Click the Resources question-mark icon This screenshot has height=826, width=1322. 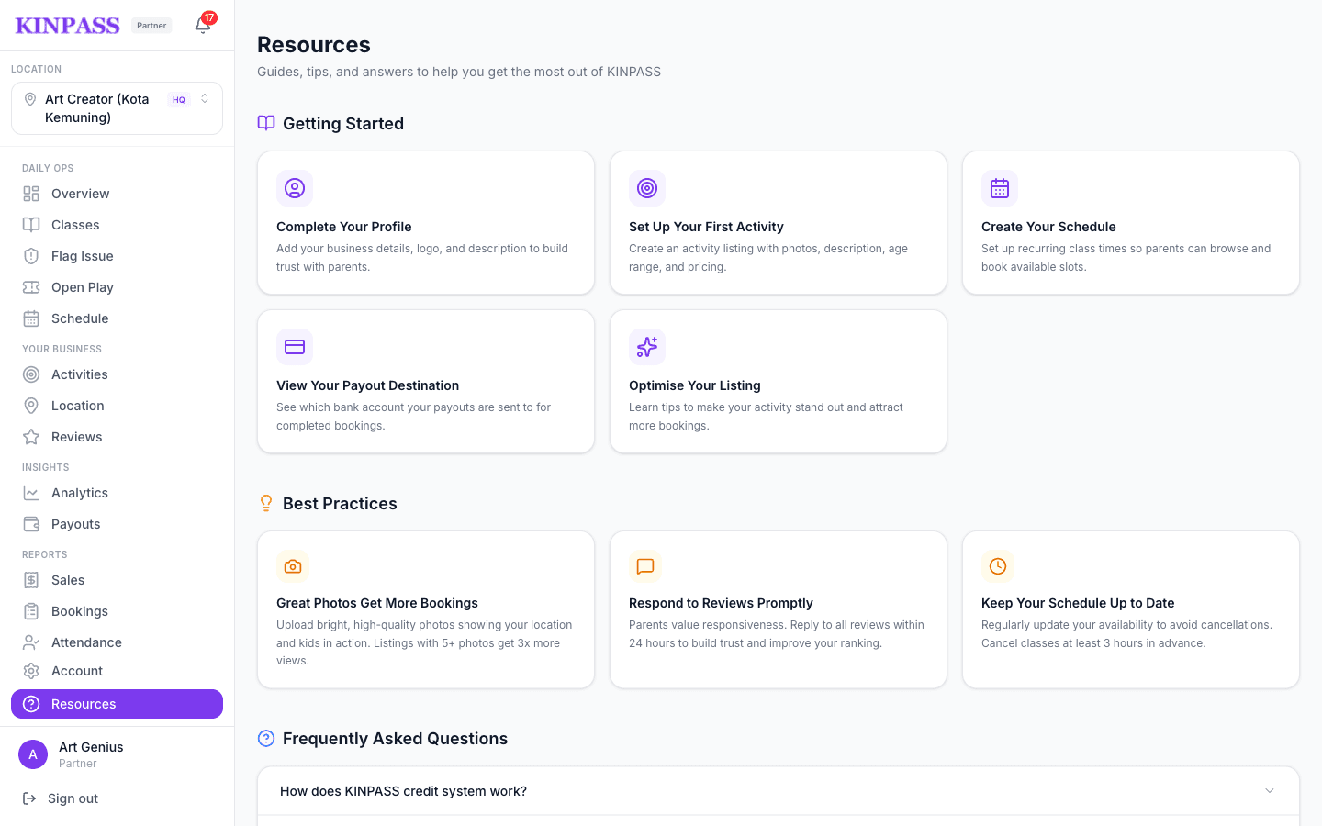pos(31,704)
